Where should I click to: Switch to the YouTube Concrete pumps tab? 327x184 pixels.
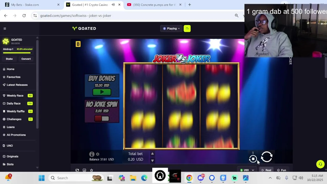point(154,5)
